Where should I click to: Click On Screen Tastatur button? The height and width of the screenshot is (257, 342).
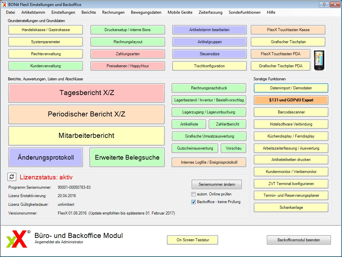(x=193, y=240)
